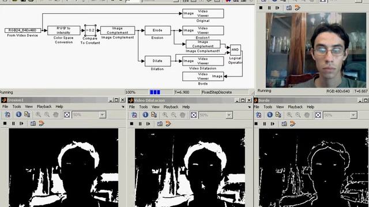Pause playback in Erosion1 window
This screenshot has height=207, width=369.
13,124
